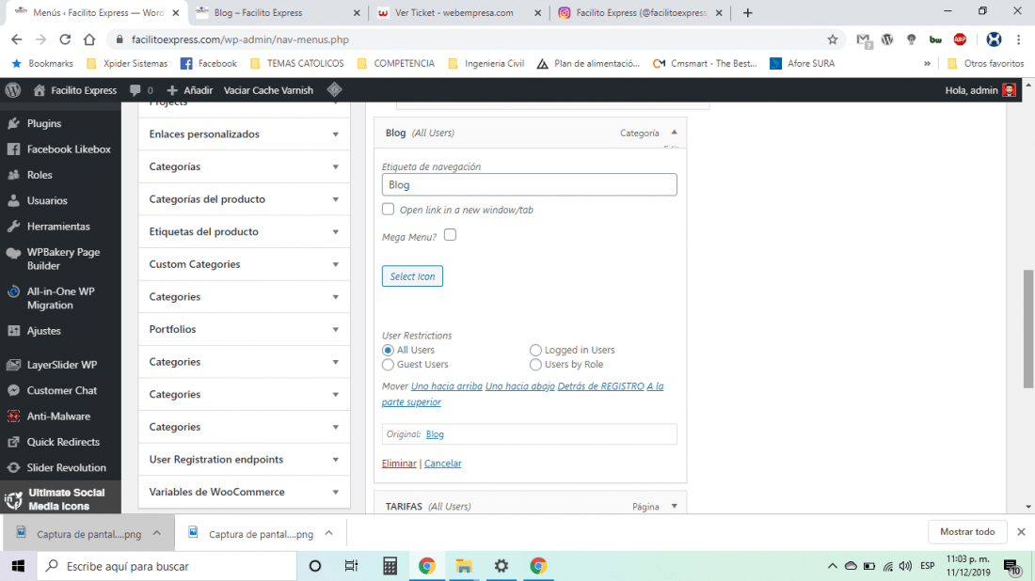Reload the page in Chrome
Image resolution: width=1035 pixels, height=581 pixels.
click(x=65, y=39)
